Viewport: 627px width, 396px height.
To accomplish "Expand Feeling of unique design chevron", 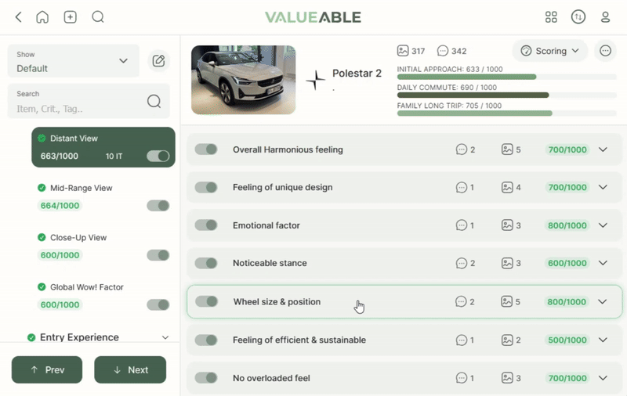I will 603,187.
